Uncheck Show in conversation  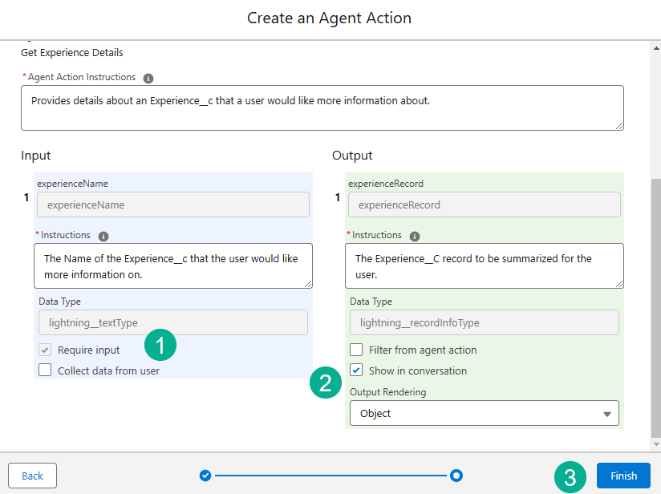(356, 370)
